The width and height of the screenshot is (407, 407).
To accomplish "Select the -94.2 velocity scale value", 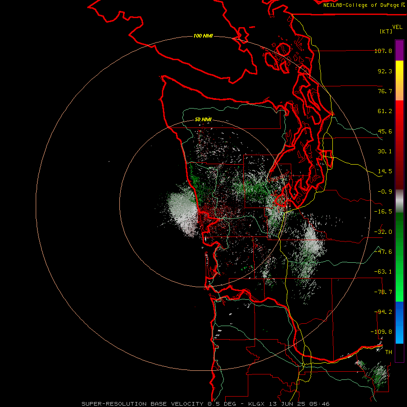I will (383, 312).
